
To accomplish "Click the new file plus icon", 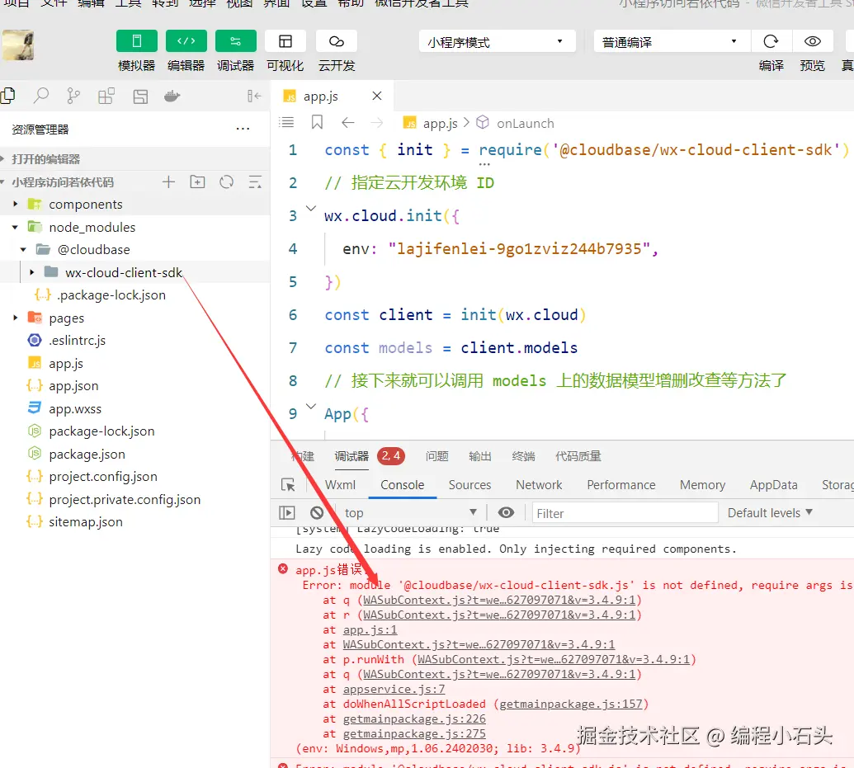I will tap(169, 182).
